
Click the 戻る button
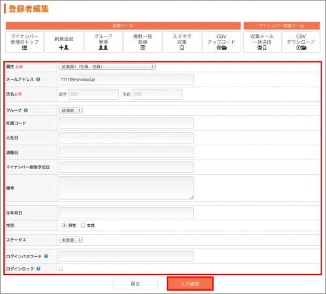coord(135,284)
